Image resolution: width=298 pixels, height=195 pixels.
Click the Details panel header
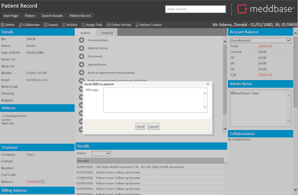[37, 32]
